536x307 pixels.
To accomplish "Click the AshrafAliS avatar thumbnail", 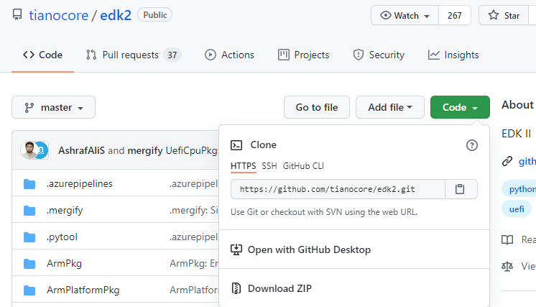I will pos(29,150).
